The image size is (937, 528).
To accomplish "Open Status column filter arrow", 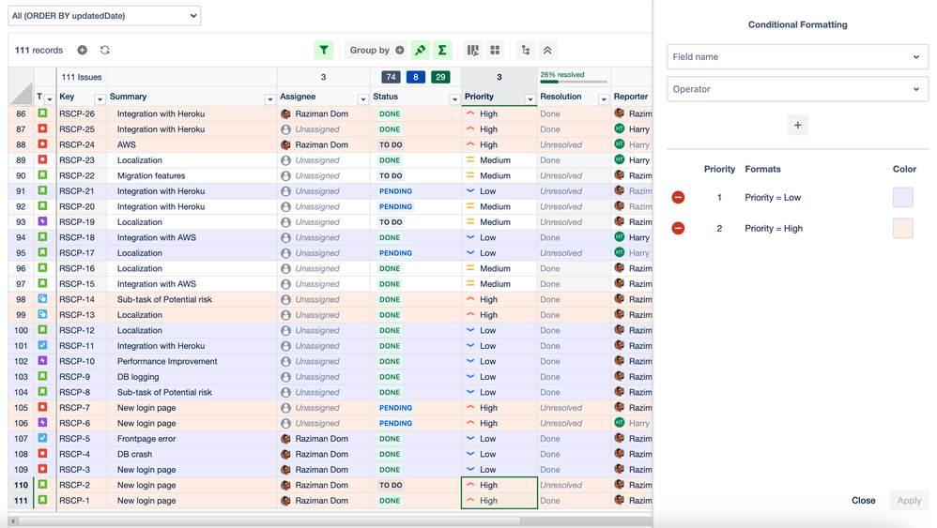I will tap(453, 98).
